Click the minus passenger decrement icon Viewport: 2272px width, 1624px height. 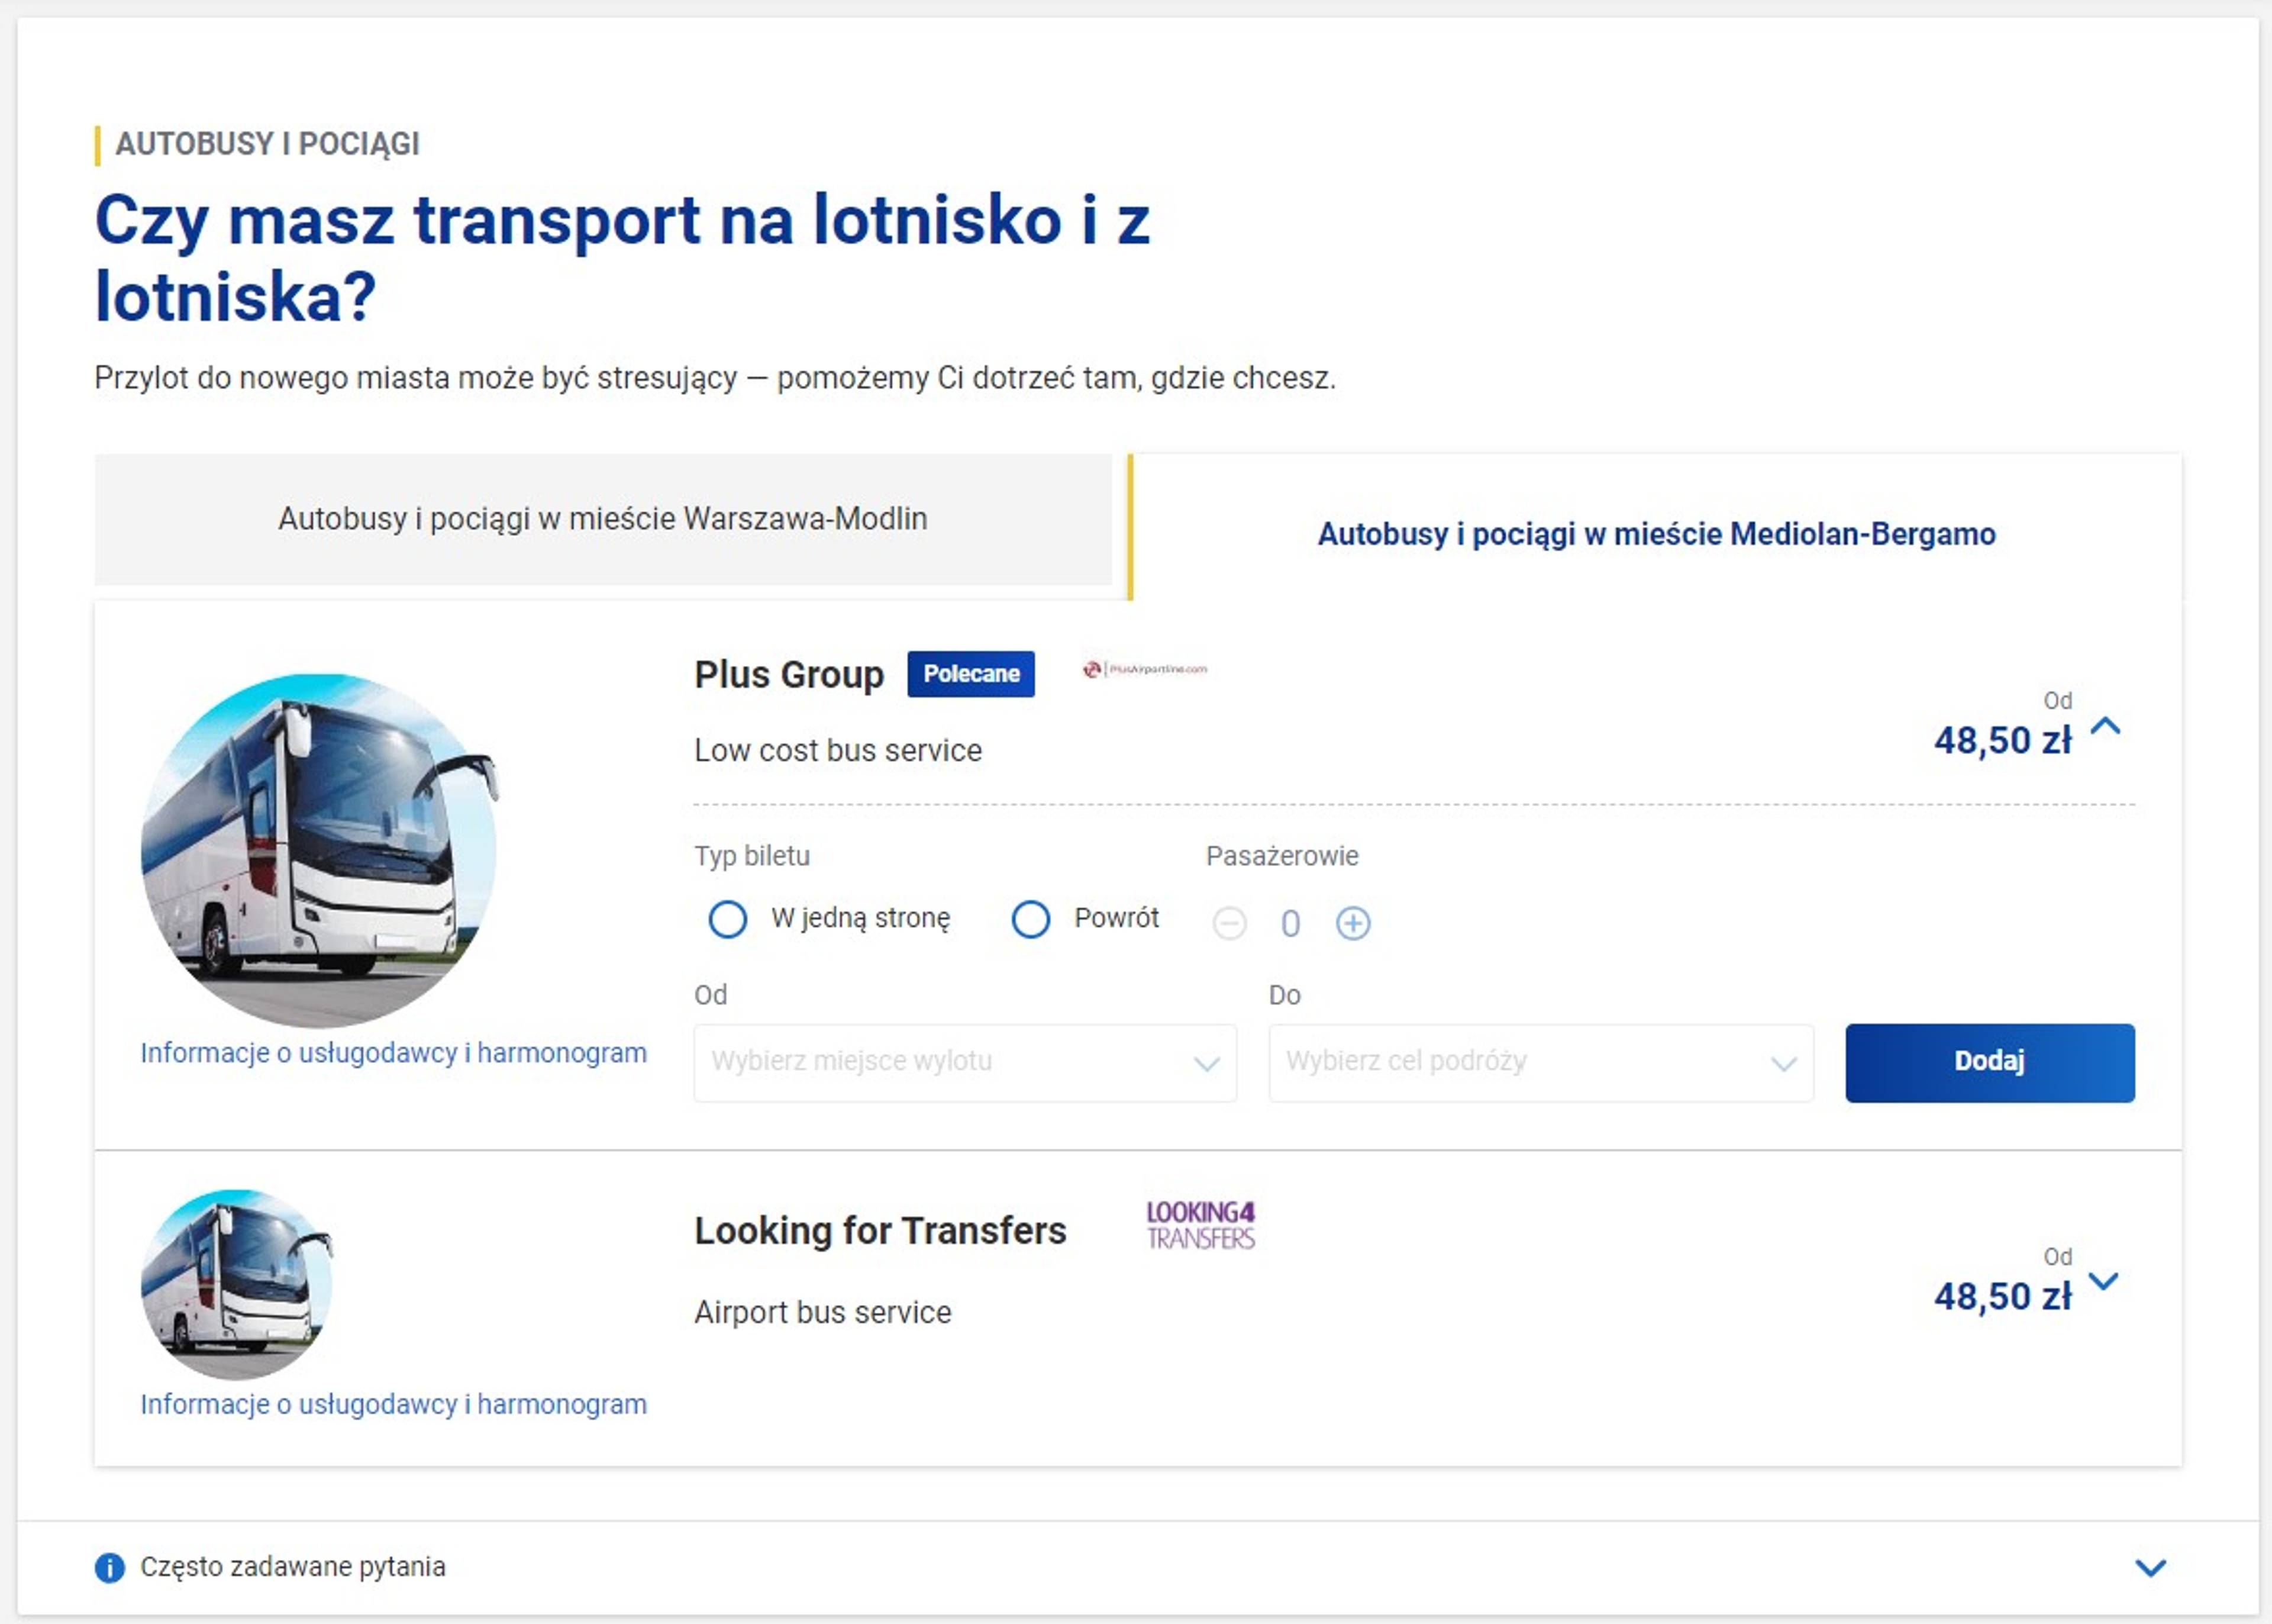[1228, 923]
